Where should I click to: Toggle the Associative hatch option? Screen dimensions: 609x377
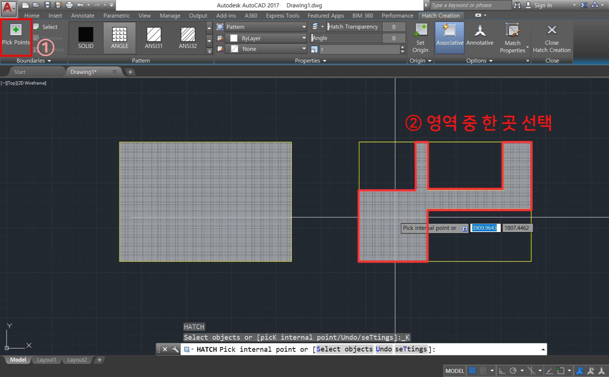[450, 38]
